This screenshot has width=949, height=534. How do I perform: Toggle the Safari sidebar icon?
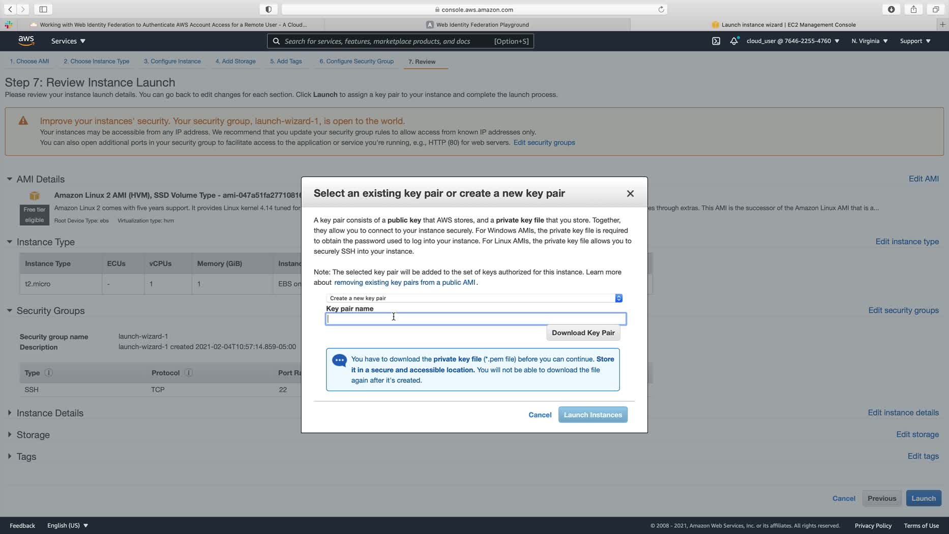pyautogui.click(x=43, y=9)
